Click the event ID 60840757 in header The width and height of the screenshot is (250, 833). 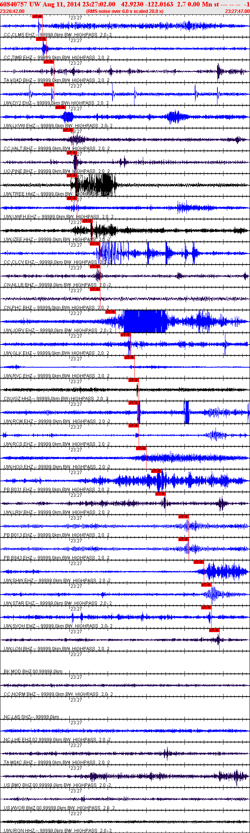[x=13, y=4]
